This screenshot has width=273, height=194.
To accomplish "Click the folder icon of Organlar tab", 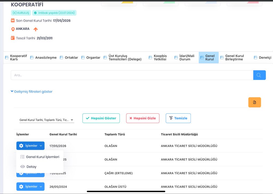I will pos(83,57).
